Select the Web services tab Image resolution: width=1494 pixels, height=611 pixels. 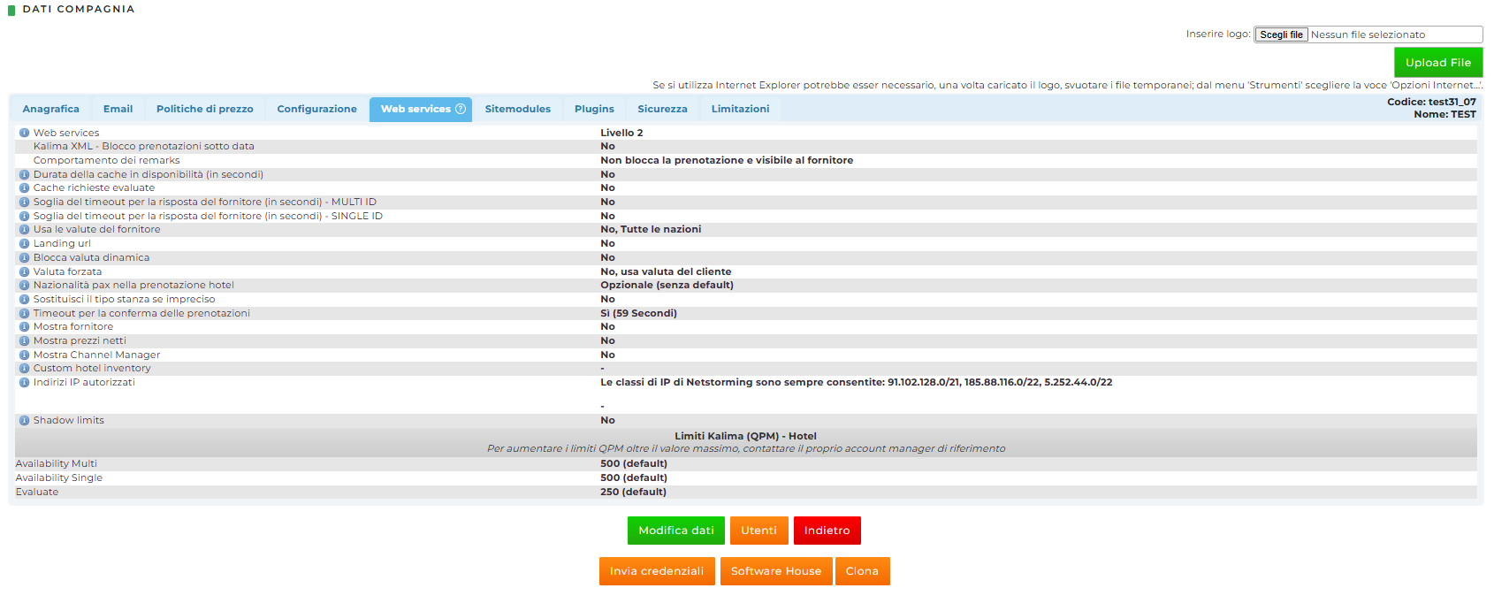pyautogui.click(x=421, y=109)
